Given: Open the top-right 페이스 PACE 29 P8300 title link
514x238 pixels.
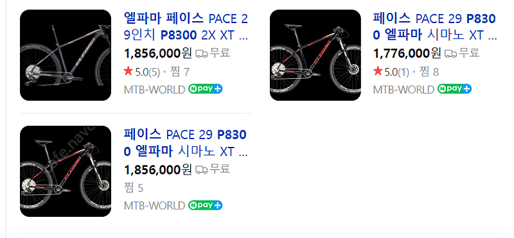Looking at the screenshot, I should click(435, 27).
